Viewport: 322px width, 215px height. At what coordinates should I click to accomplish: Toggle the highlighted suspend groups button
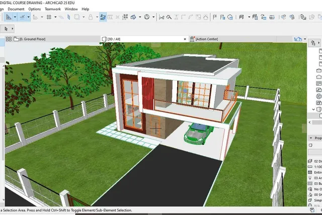pos(103,17)
